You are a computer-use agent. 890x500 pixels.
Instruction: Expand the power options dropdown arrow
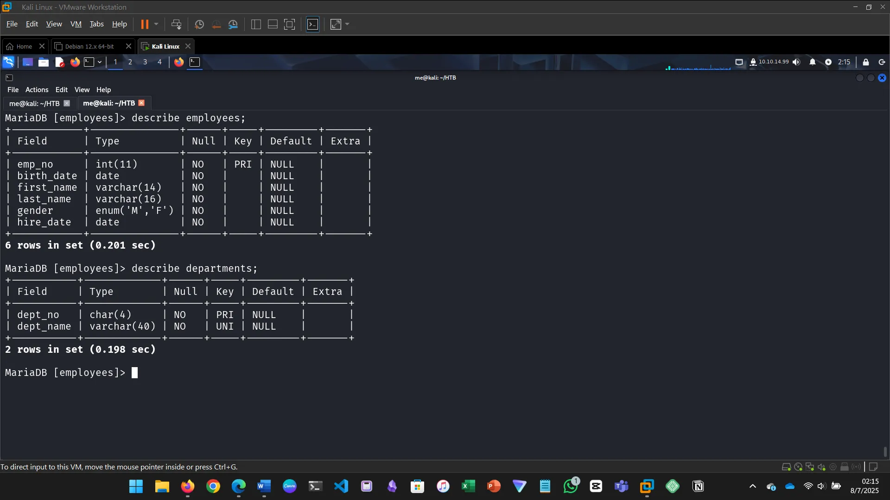156,25
